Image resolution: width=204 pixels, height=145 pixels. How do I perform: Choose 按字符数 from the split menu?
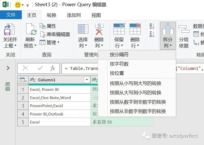(x=137, y=64)
